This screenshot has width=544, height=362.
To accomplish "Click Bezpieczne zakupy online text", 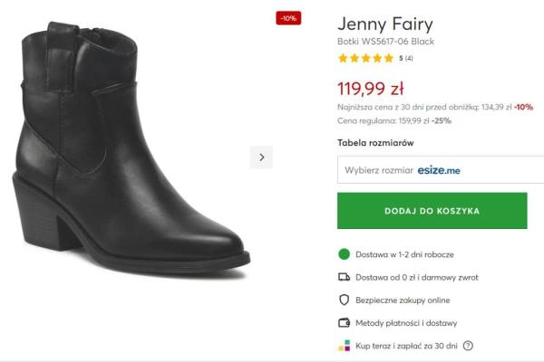I will [x=403, y=300].
